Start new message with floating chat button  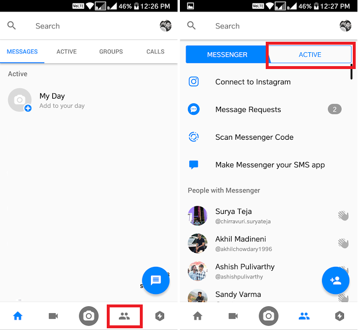click(156, 280)
